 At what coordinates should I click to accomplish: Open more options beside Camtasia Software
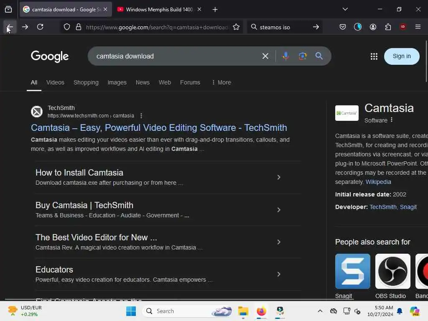click(x=392, y=120)
